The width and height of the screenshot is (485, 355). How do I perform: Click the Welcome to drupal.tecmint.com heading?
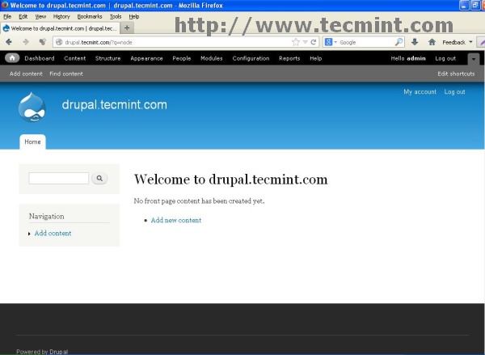pyautogui.click(x=230, y=180)
